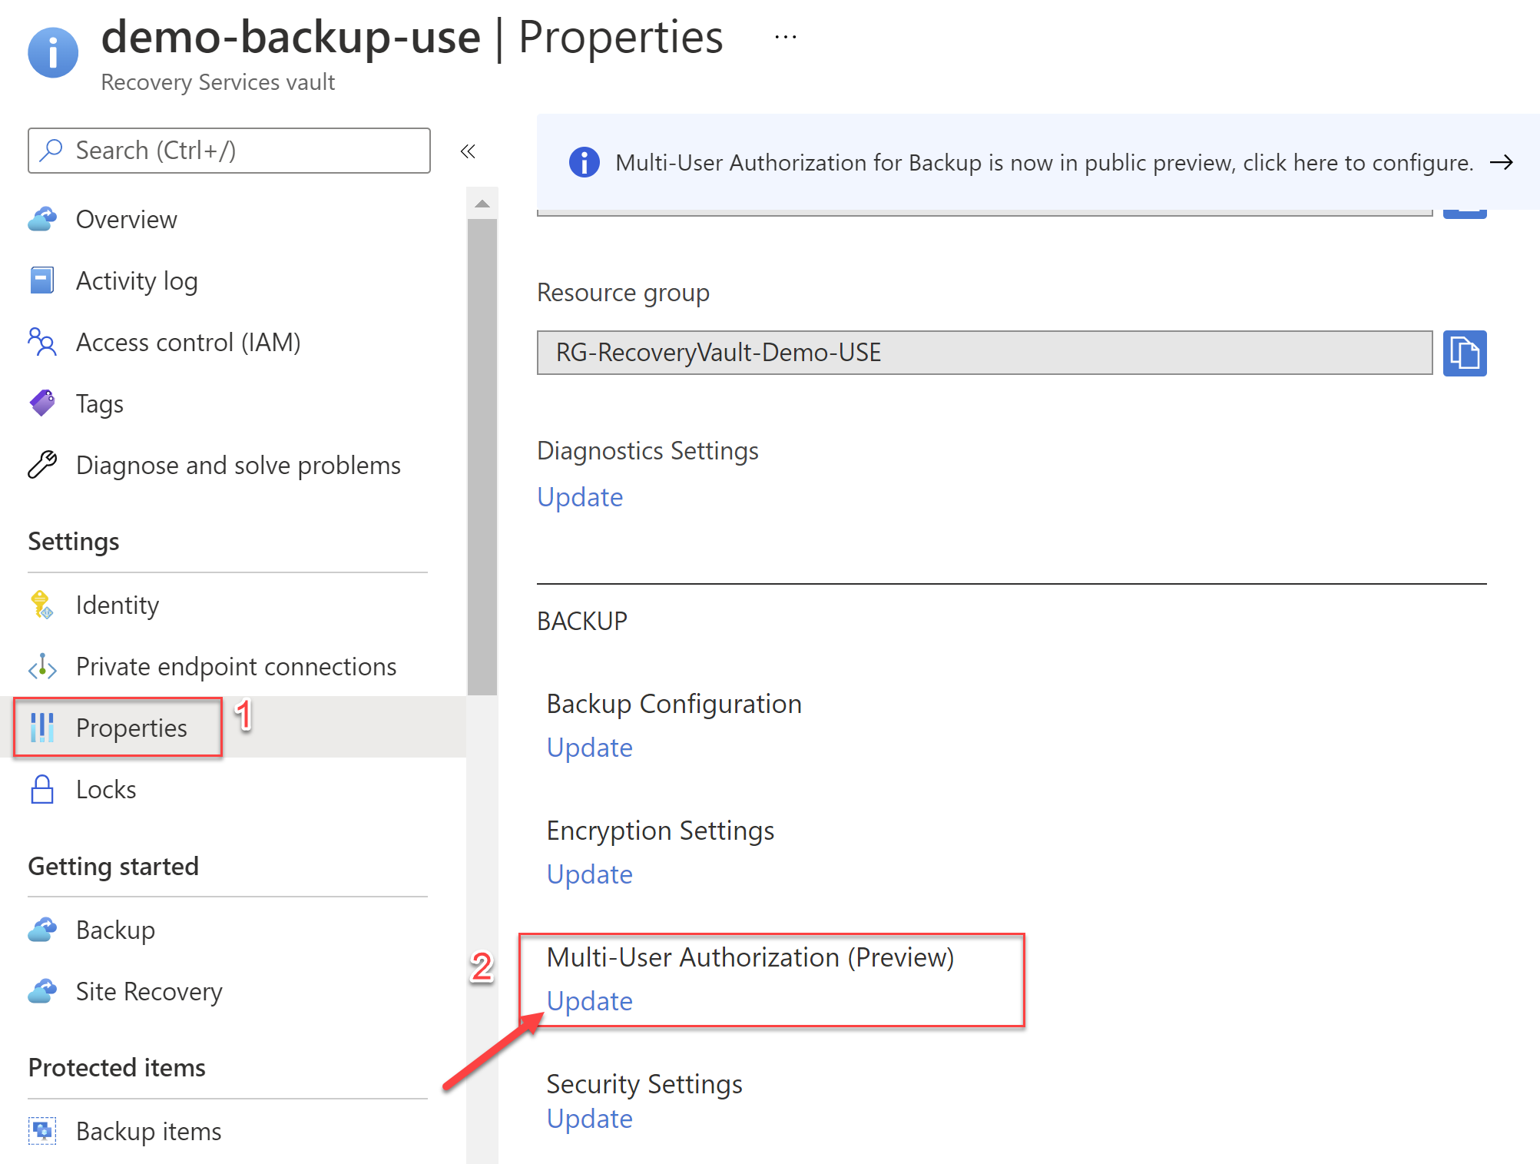Screen dimensions: 1540x1164
Task: Click Update under Security Settings
Action: coord(590,1119)
